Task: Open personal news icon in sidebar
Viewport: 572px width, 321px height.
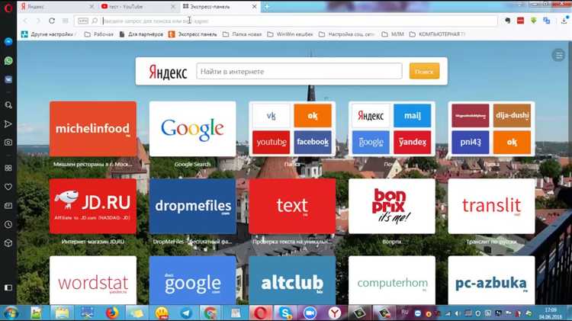Action: [8, 206]
